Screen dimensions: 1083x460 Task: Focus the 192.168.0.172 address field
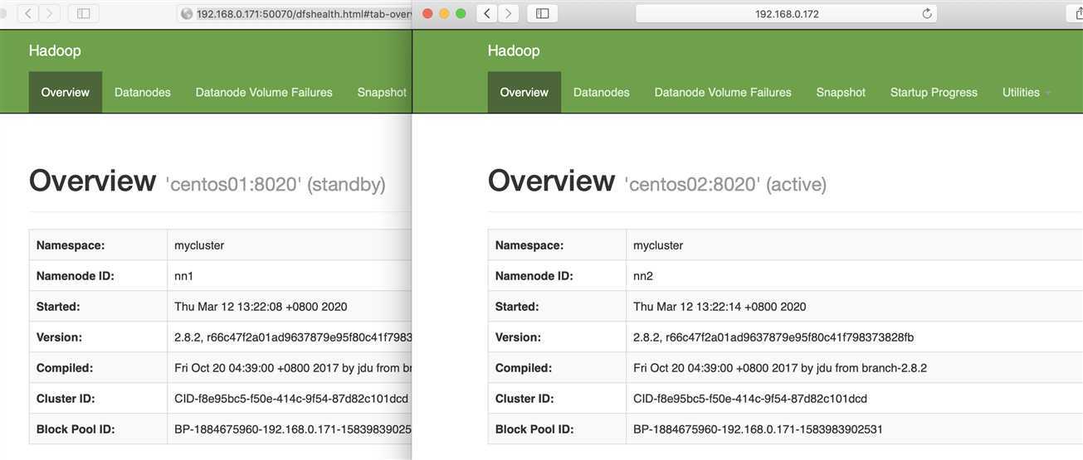787,13
